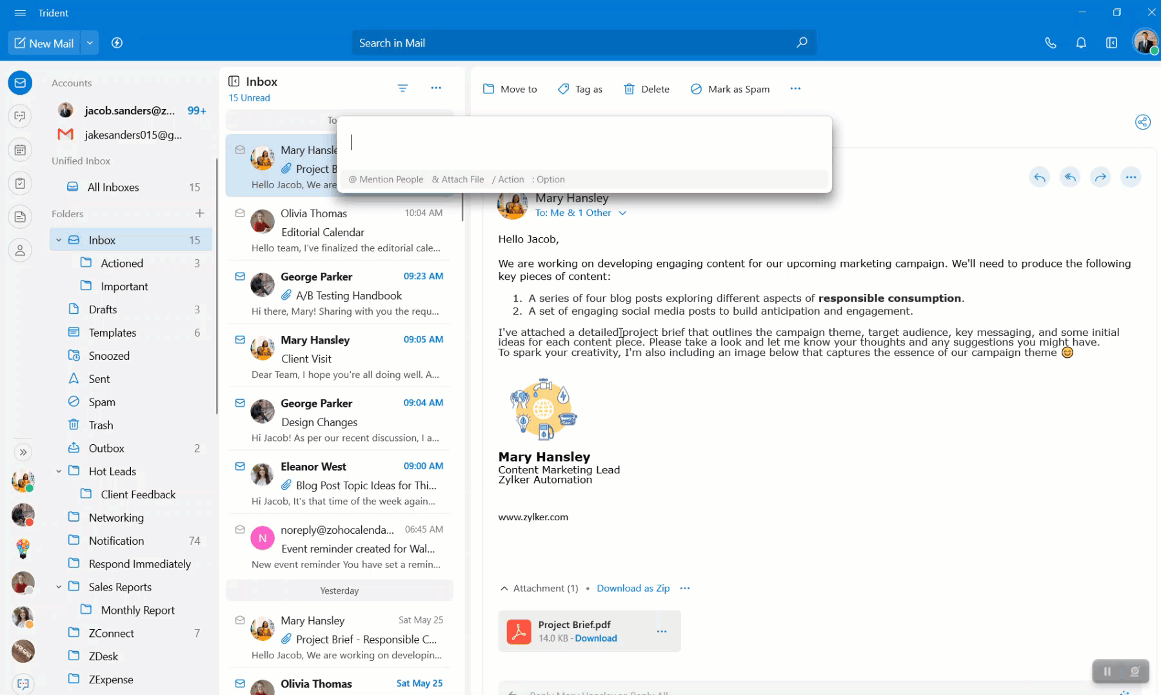Expand the recipients list beside 'To: Me & 1 Other'

pos(622,213)
